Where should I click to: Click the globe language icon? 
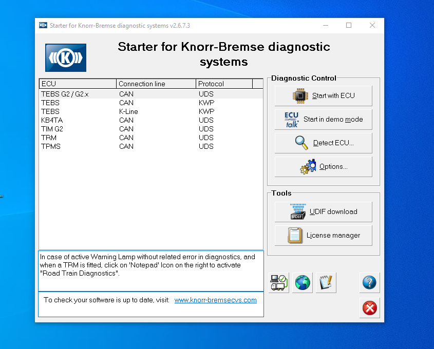click(x=302, y=283)
